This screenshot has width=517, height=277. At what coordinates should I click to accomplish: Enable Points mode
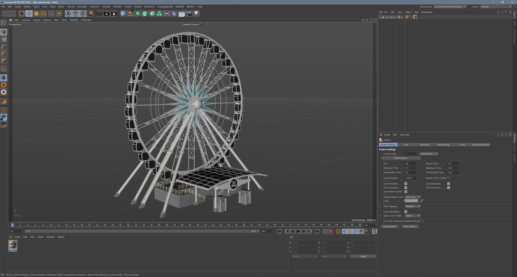(4, 47)
